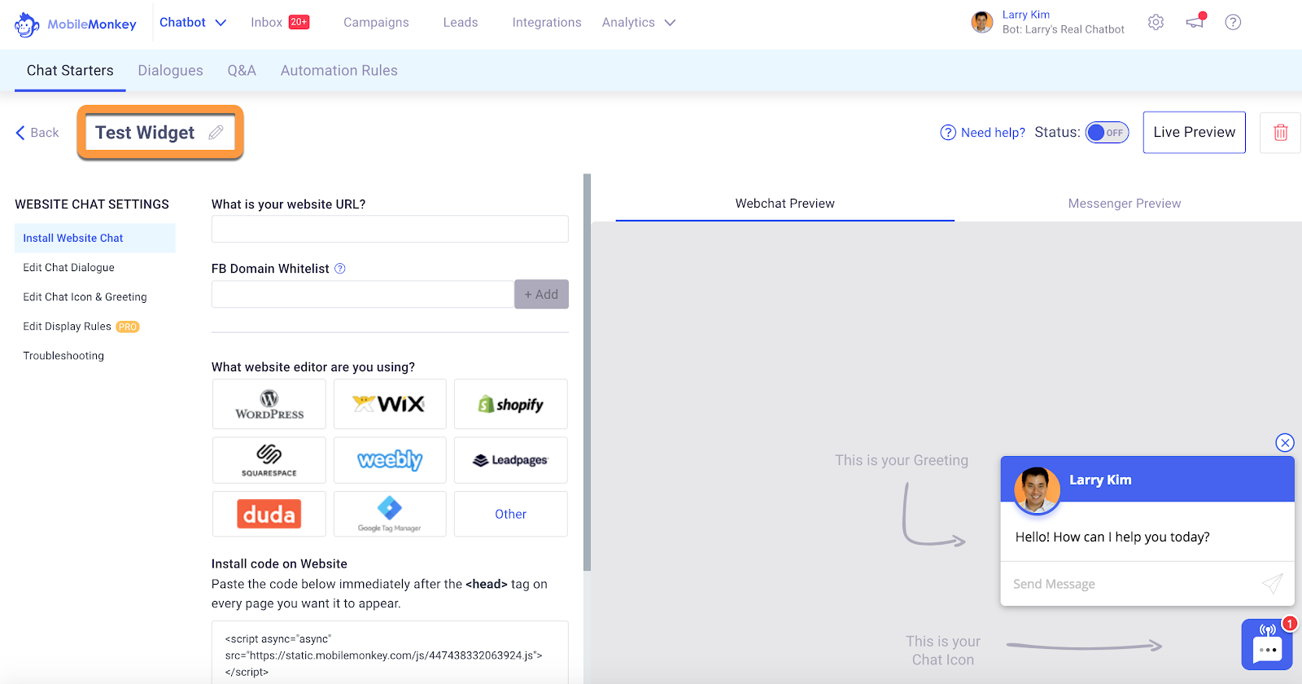Choose the Shopify website editor

pos(511,404)
